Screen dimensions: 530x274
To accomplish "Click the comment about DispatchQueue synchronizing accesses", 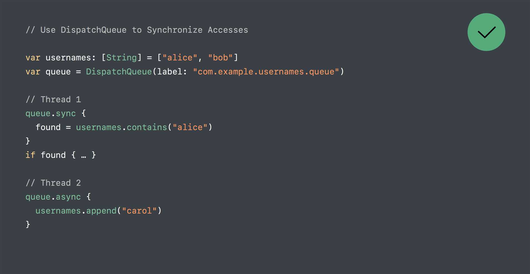I will (x=137, y=30).
